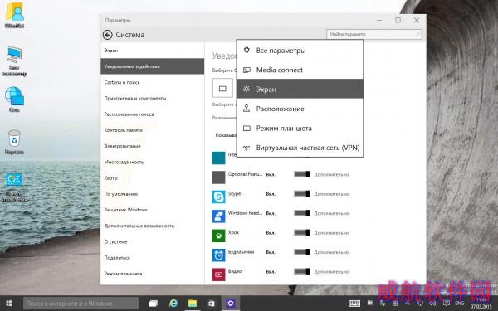The image size is (498, 311).
Task: Open Защитник Windows section
Action: click(153, 210)
